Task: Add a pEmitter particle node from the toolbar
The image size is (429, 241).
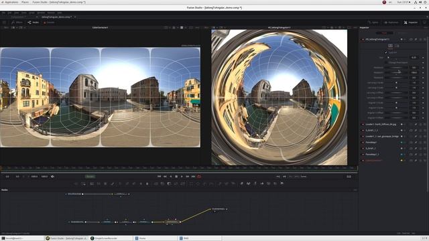Action: (220, 183)
